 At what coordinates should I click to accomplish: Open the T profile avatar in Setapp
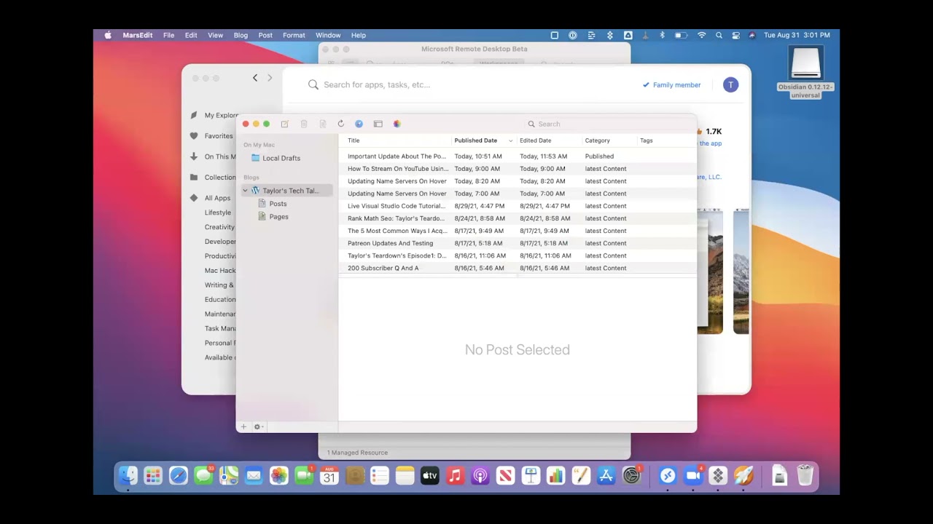click(x=730, y=85)
